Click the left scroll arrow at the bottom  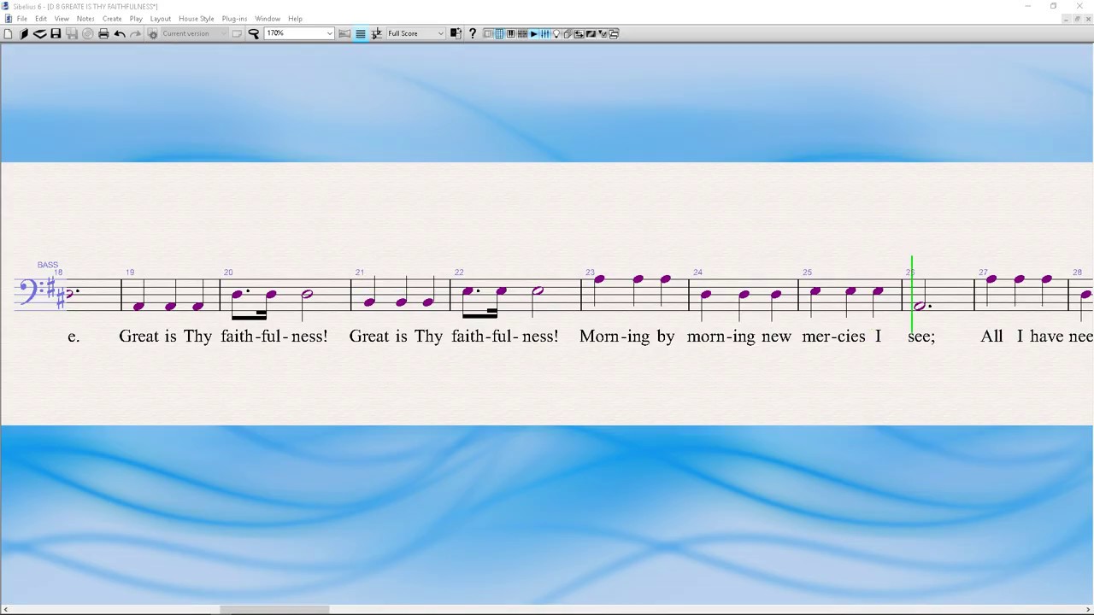pos(4,610)
